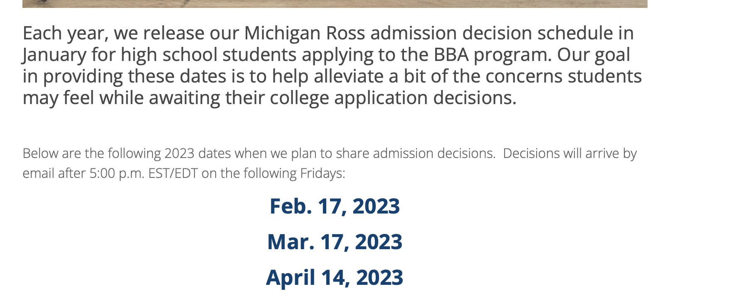Click the "Michigan Ross" text
The width and height of the screenshot is (739, 301).
pos(304,33)
